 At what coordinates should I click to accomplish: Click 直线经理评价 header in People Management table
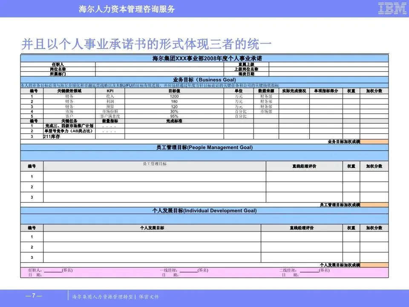[304, 166]
